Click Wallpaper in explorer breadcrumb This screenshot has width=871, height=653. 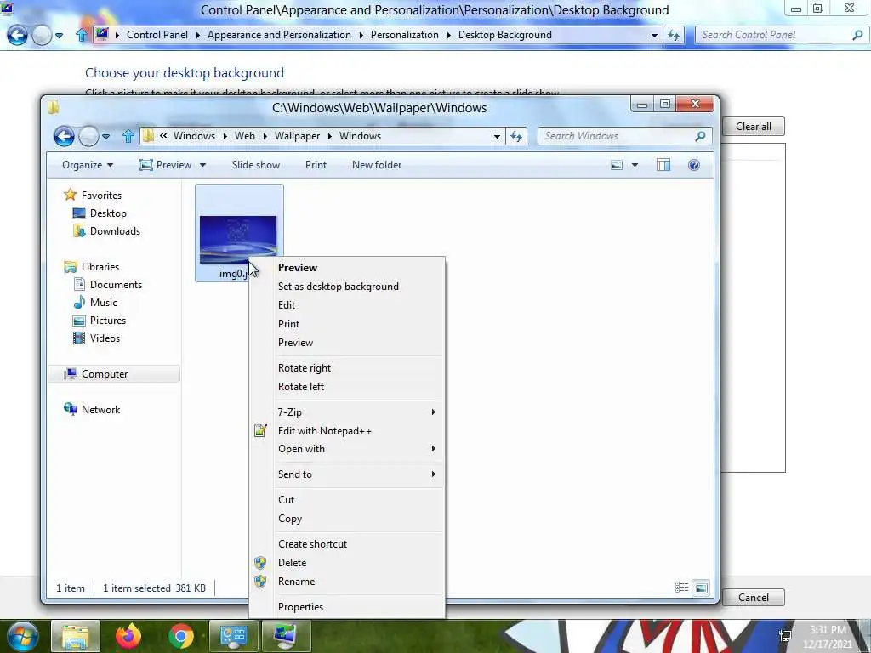tap(297, 136)
